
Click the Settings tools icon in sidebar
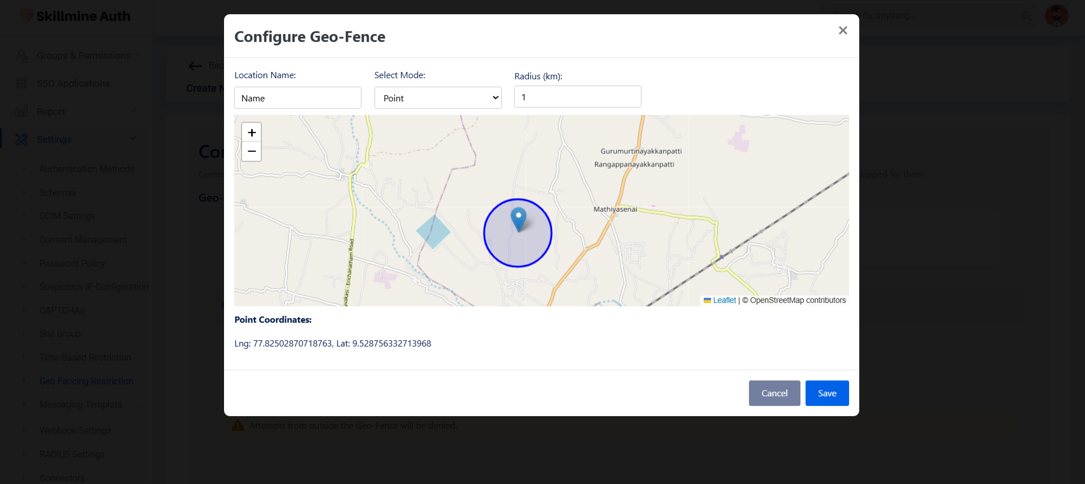tap(21, 139)
